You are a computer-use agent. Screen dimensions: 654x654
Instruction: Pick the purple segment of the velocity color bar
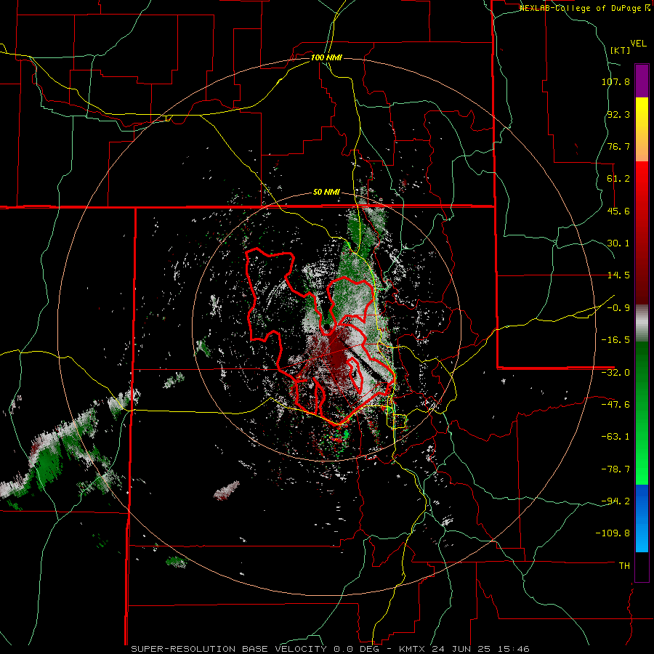(x=642, y=81)
